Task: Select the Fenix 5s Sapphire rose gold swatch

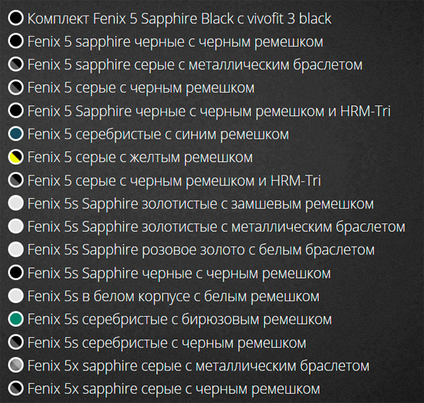Action: (x=16, y=250)
